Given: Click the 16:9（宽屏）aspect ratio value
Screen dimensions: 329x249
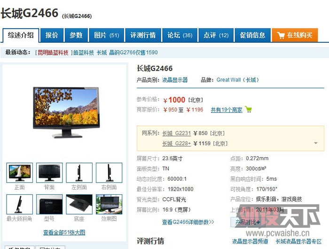Looking at the screenshot, I should click(177, 210).
